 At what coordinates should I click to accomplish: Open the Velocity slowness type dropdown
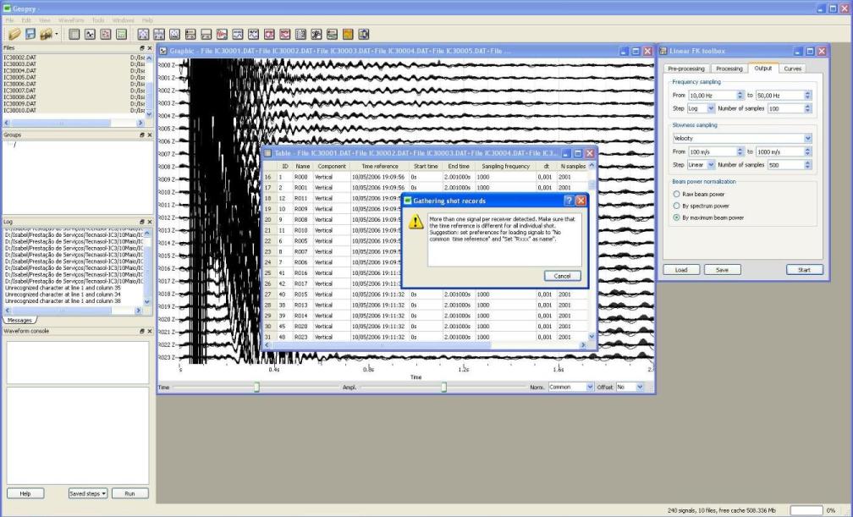(806, 138)
